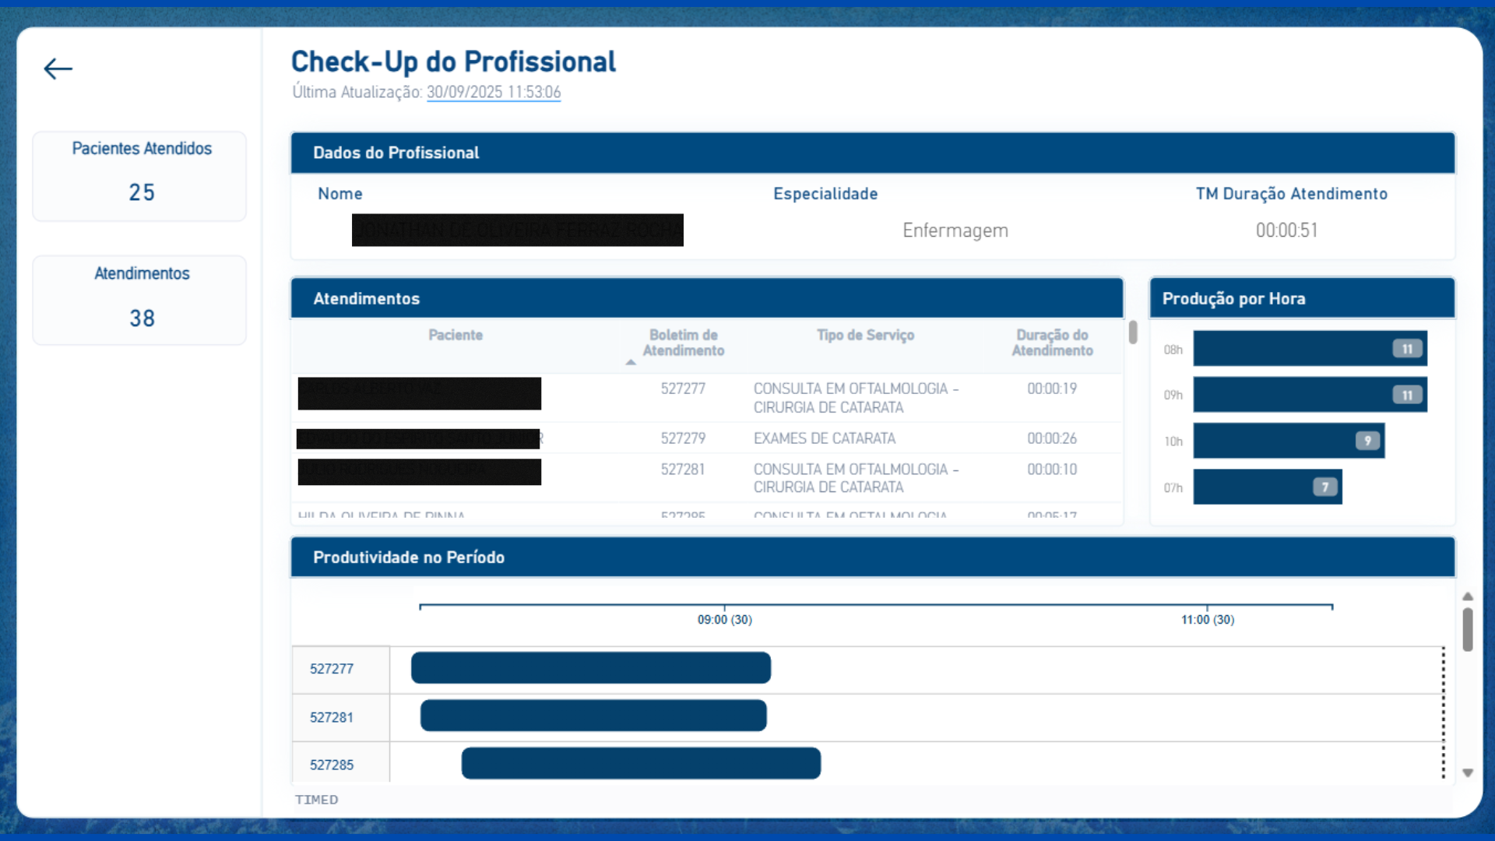Select the Dados do Profissional header

click(396, 153)
